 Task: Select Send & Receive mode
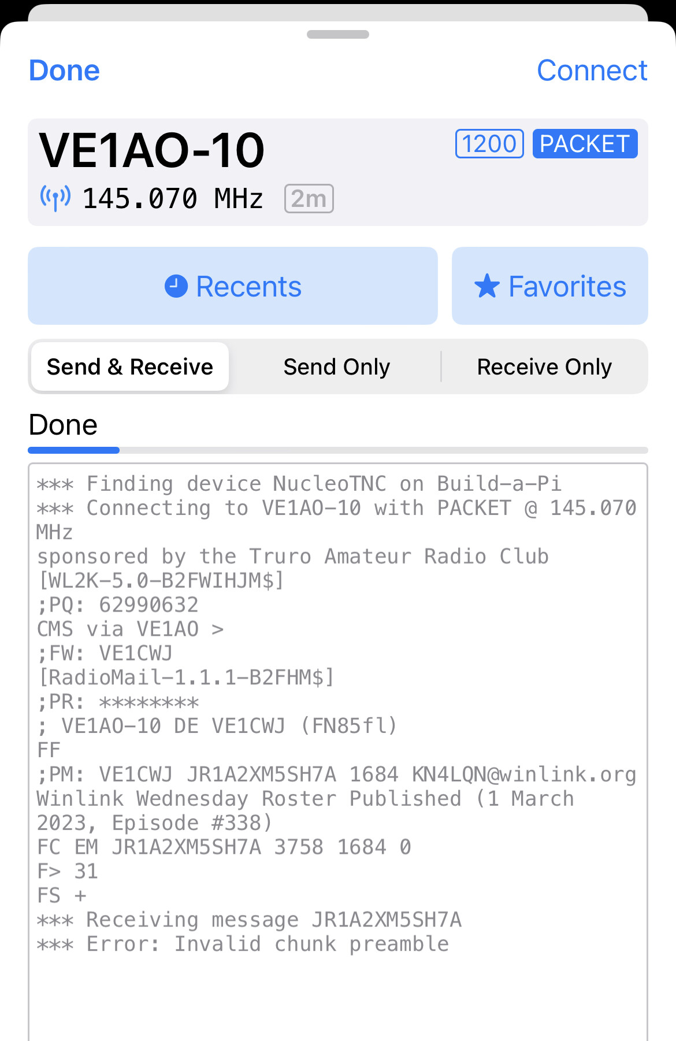tap(130, 366)
